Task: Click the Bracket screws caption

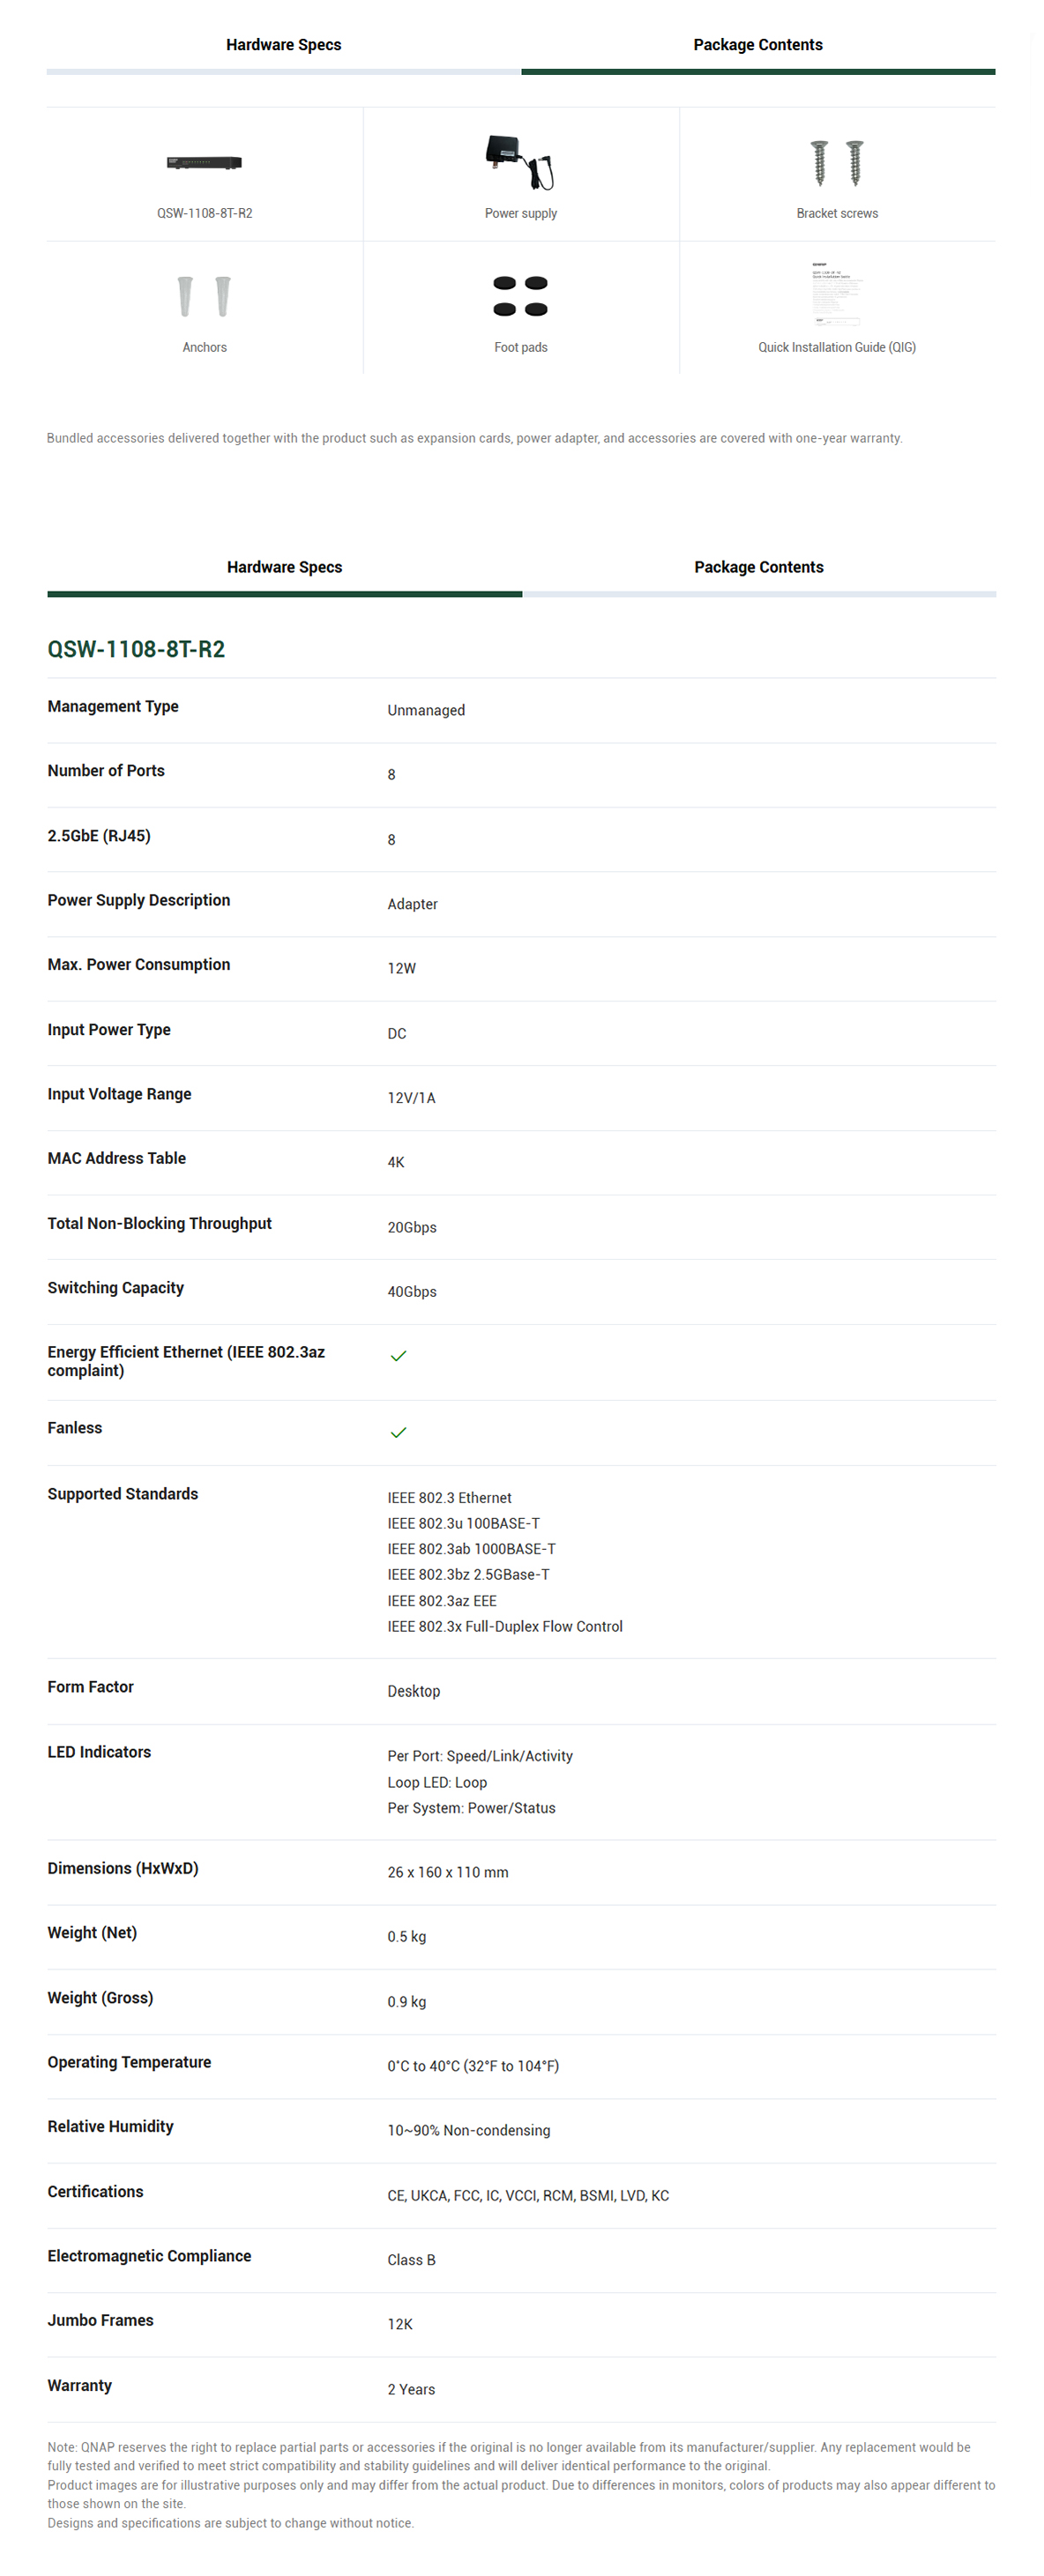Action: tap(837, 213)
